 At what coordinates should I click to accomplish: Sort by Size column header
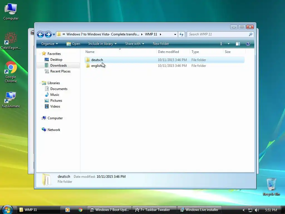click(234, 52)
